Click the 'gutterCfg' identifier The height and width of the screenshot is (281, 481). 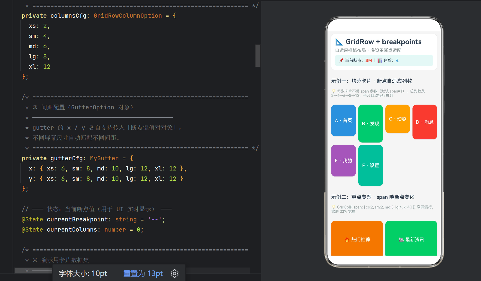67,158
